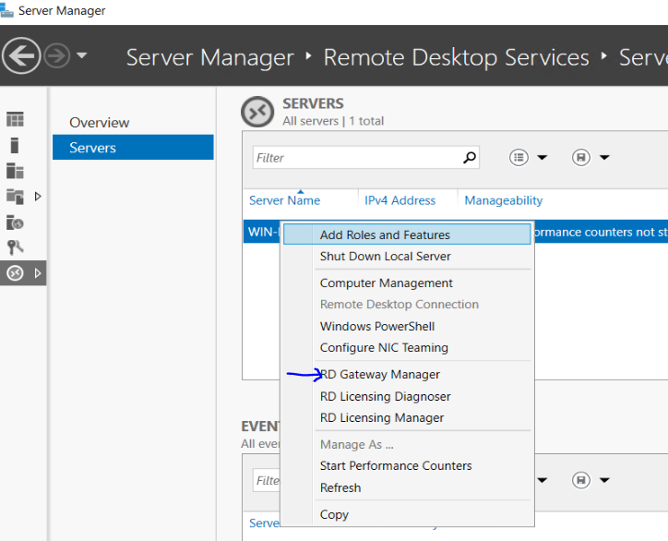Sort by Manageability column
The image size is (668, 541).
tap(504, 200)
